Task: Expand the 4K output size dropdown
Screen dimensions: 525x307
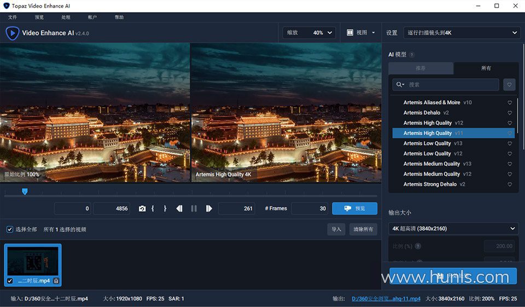Action: pos(453,228)
